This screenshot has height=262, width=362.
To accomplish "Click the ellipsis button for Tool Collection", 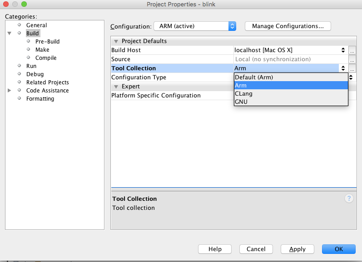I will click(352, 68).
